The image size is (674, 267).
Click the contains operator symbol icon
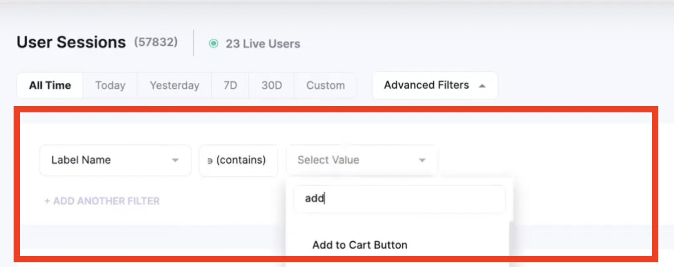[210, 161]
